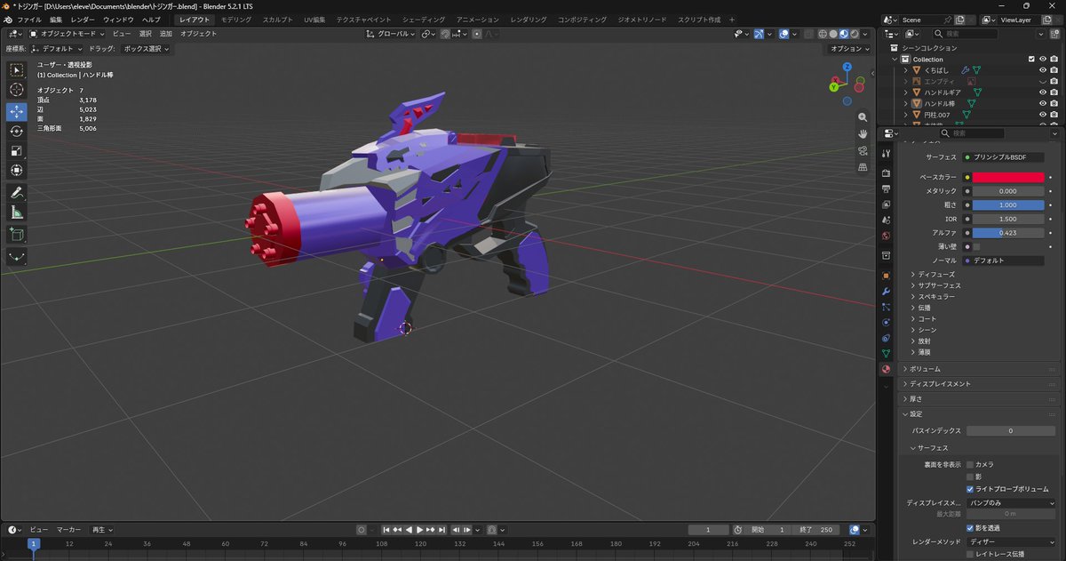The width and height of the screenshot is (1066, 561).
Task: Open the Output properties tab
Action: point(886,188)
